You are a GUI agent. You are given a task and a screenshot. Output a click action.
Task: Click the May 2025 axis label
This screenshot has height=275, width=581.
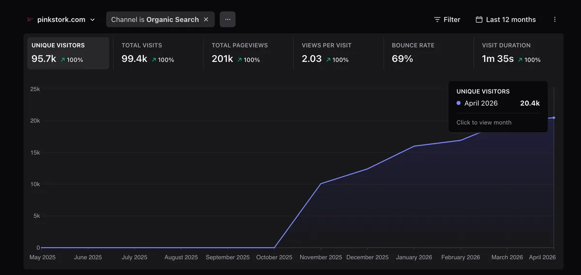pos(43,257)
